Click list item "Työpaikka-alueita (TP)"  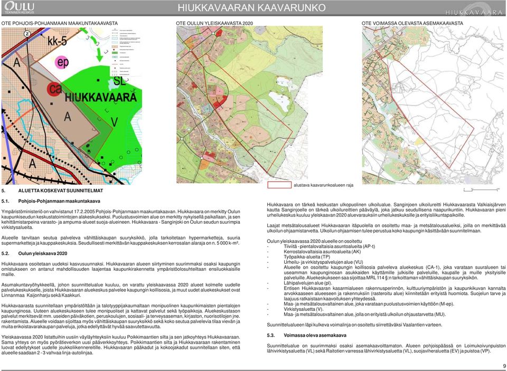307,256
